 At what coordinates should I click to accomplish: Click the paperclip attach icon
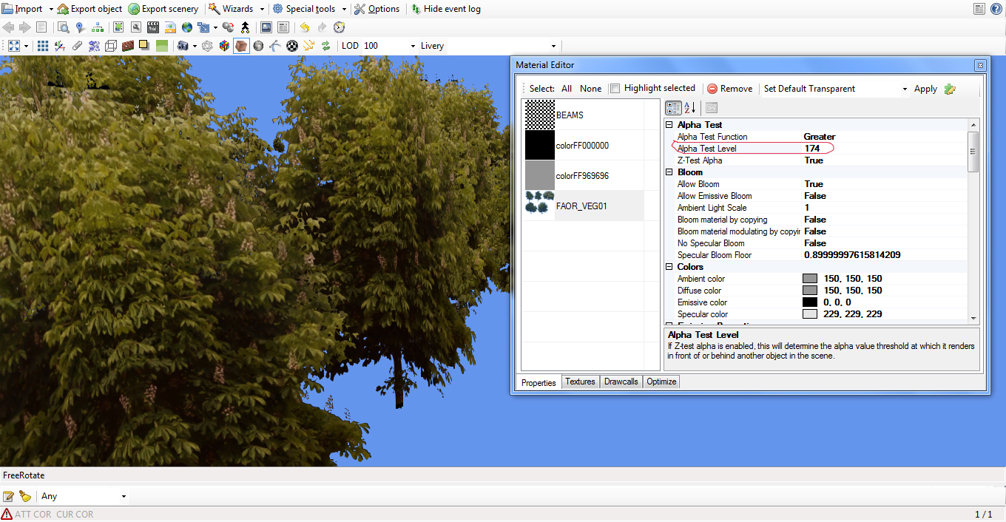click(x=77, y=46)
